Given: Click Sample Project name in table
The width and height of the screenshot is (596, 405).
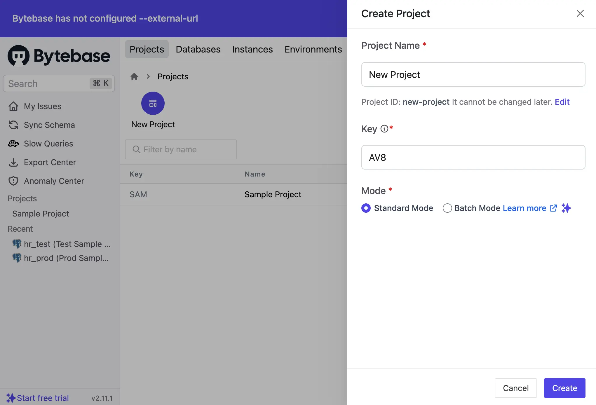Looking at the screenshot, I should (273, 194).
